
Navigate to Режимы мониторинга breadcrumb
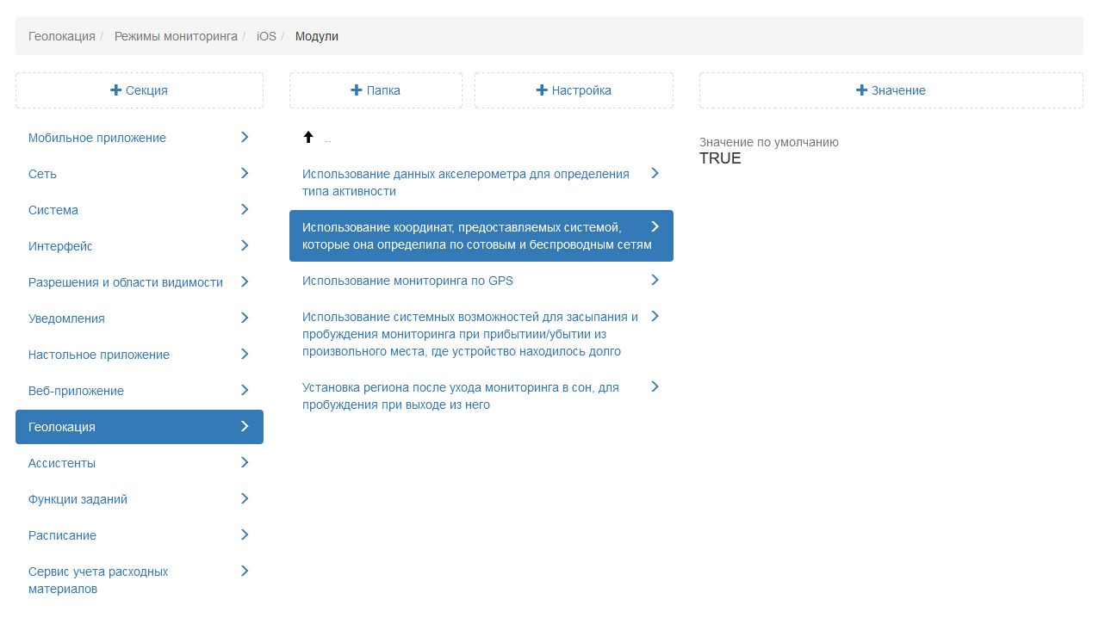[x=176, y=36]
